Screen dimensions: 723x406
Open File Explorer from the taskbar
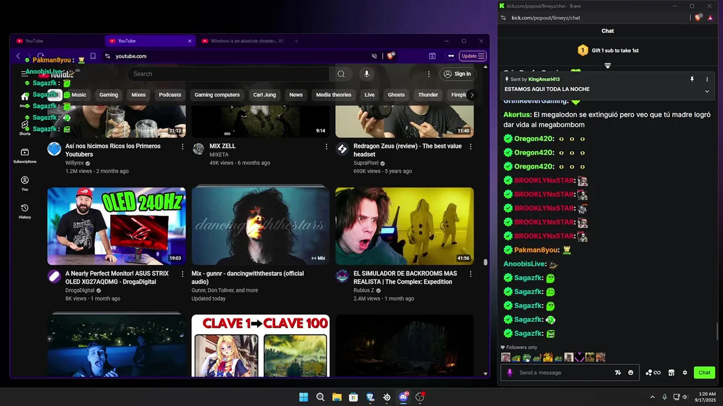[337, 397]
